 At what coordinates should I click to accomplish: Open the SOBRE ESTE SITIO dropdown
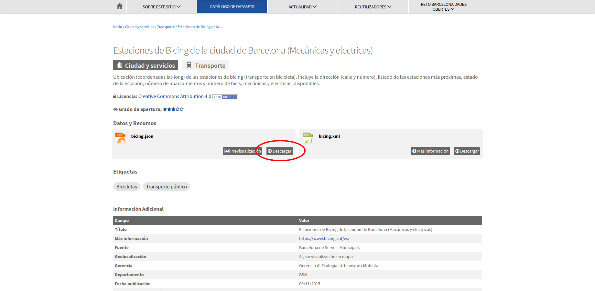(161, 6)
